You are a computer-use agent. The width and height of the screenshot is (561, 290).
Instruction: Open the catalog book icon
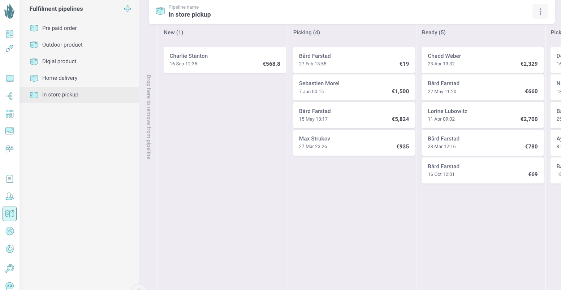(x=10, y=78)
